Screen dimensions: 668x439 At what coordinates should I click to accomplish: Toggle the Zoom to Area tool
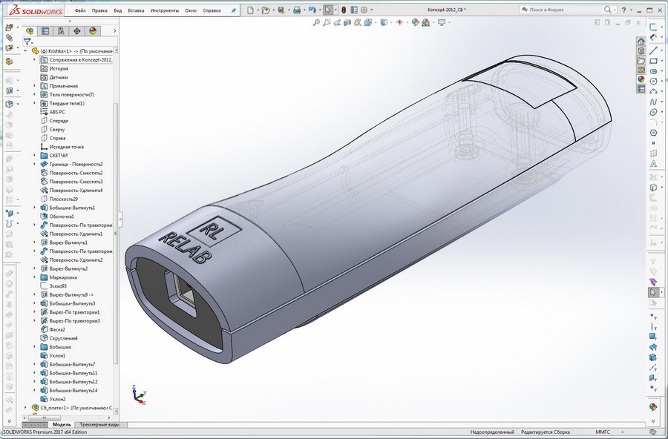[x=327, y=23]
